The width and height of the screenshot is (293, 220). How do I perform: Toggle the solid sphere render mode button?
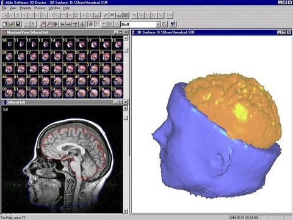91,24
